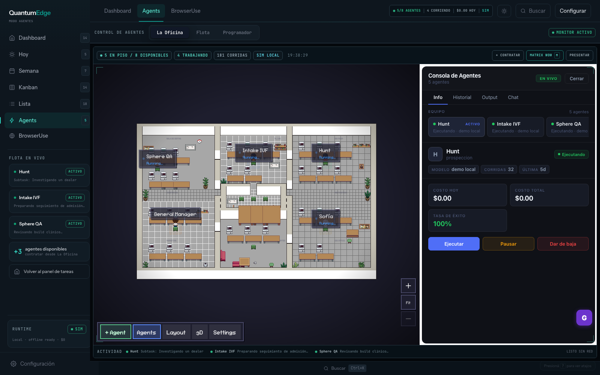This screenshot has width=600, height=375.
Task: Open Configuración gear at sidebar bottom
Action: pyautogui.click(x=33, y=364)
